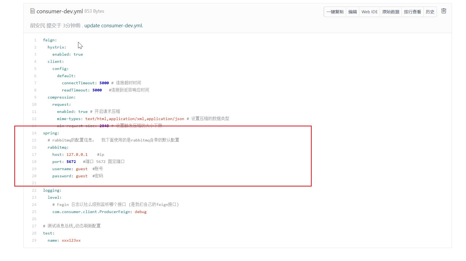The height and width of the screenshot is (261, 466).
Task: Click readTimeout value 5000
Action: [x=97, y=90]
